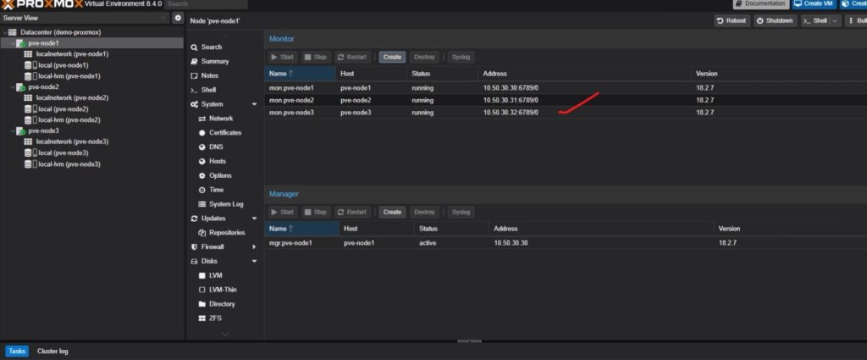The height and width of the screenshot is (360, 867).
Task: Click the gear icon beside Server View
Action: click(178, 18)
